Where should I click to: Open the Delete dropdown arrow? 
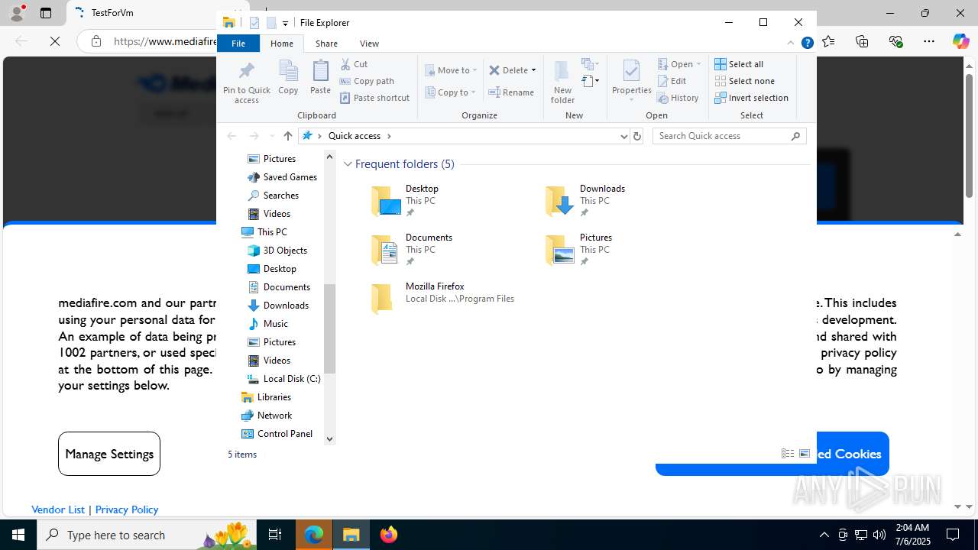coord(533,70)
